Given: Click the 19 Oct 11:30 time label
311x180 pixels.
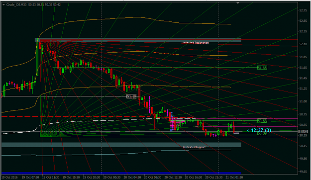Looking at the screenshot, I should click(51, 177).
